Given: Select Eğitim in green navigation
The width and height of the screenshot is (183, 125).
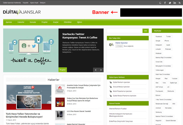Looking at the screenshot, I should (79, 22).
